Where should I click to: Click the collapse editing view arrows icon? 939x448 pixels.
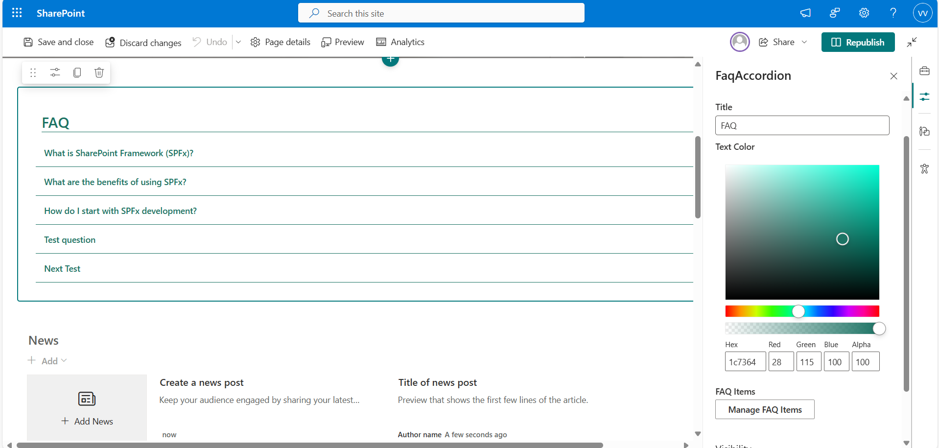pos(912,42)
